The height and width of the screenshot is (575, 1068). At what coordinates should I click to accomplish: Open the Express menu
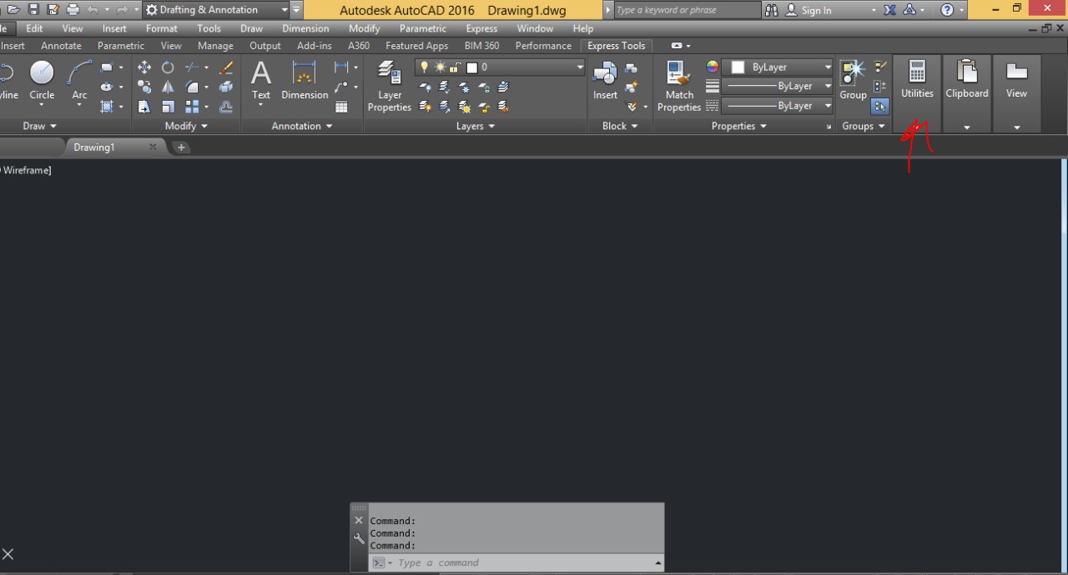[x=481, y=28]
